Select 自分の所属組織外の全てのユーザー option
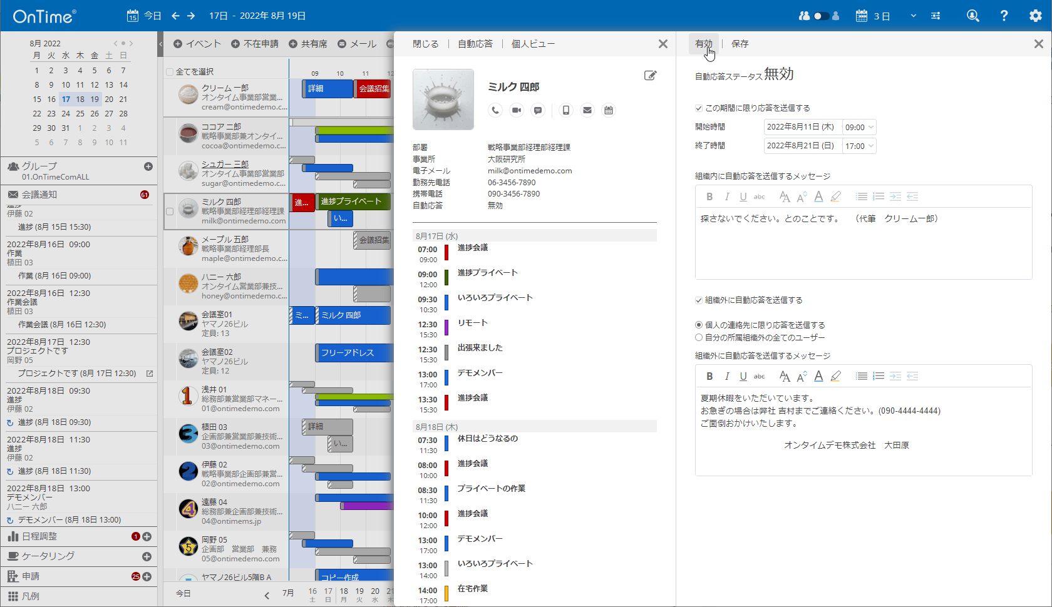 [698, 337]
